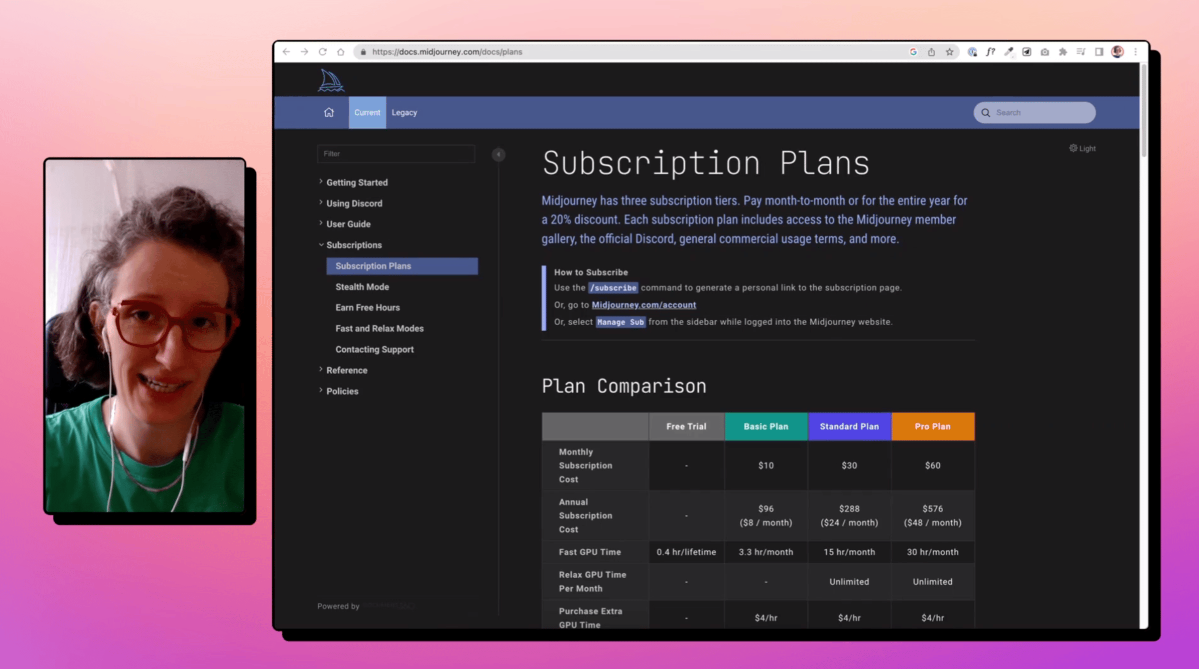Open the paper plane send extension
Image resolution: width=1199 pixels, height=669 pixels.
coord(1027,52)
